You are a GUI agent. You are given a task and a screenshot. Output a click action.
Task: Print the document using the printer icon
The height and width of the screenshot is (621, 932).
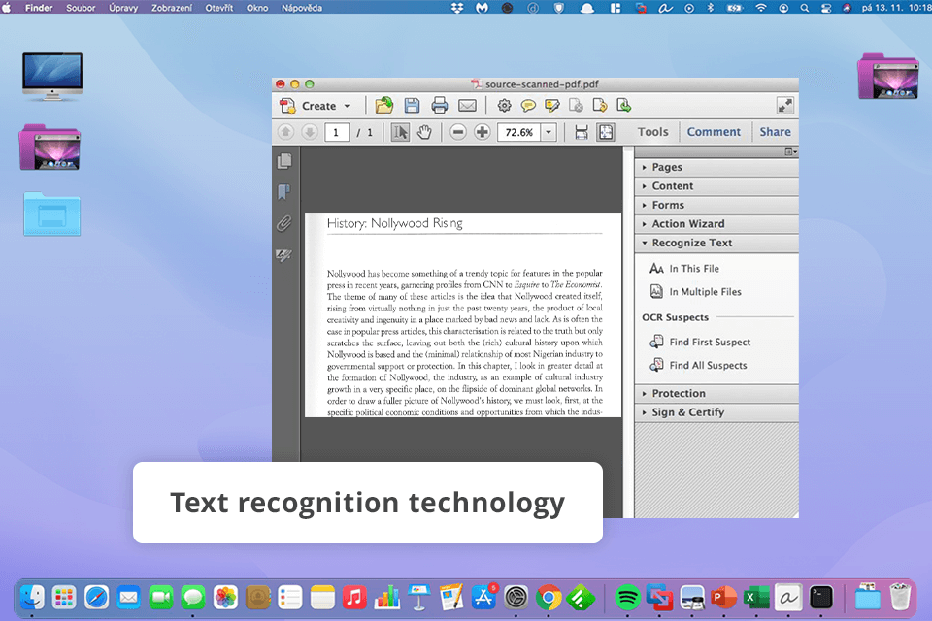[440, 106]
